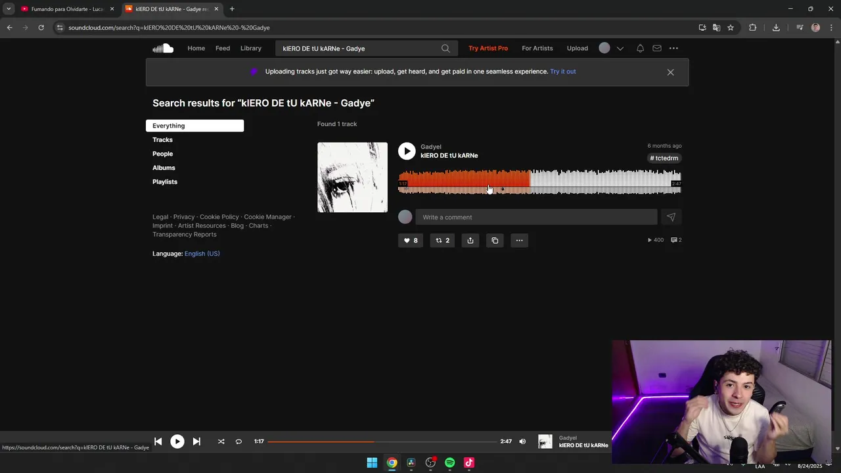Open a new browser tab
Viewport: 841px width, 473px height.
click(232, 9)
